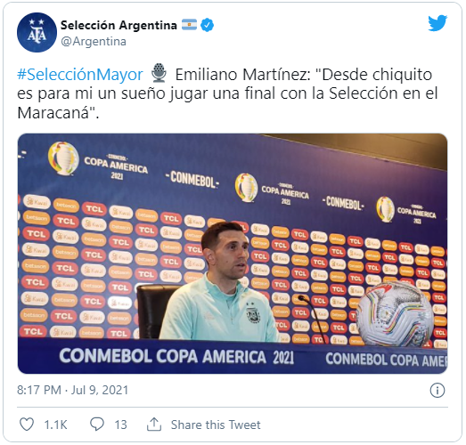466x445 pixels.
Task: Open tweet info circle icon
Action: (x=437, y=390)
